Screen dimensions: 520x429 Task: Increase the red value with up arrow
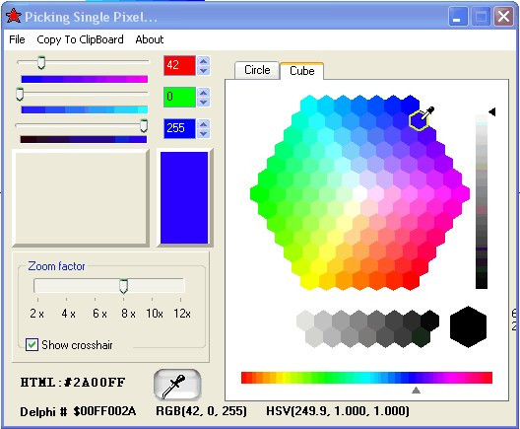pyautogui.click(x=204, y=61)
